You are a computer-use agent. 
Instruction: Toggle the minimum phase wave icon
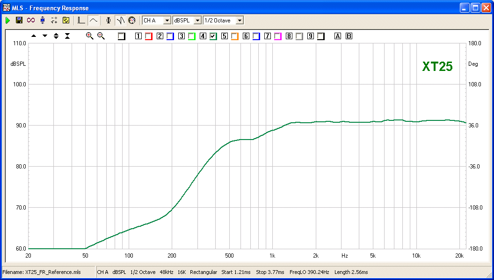click(x=120, y=21)
